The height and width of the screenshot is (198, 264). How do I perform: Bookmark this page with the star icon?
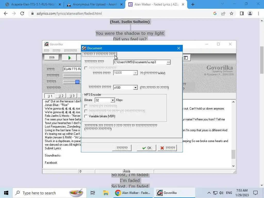(232, 13)
